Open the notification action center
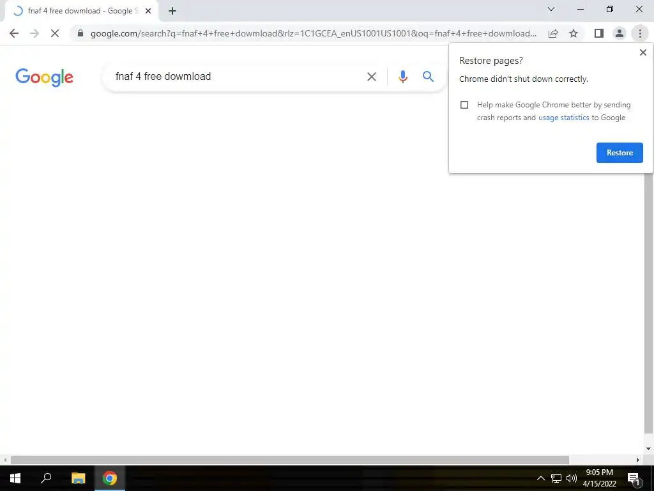Viewport: 654px width, 491px height. (634, 478)
